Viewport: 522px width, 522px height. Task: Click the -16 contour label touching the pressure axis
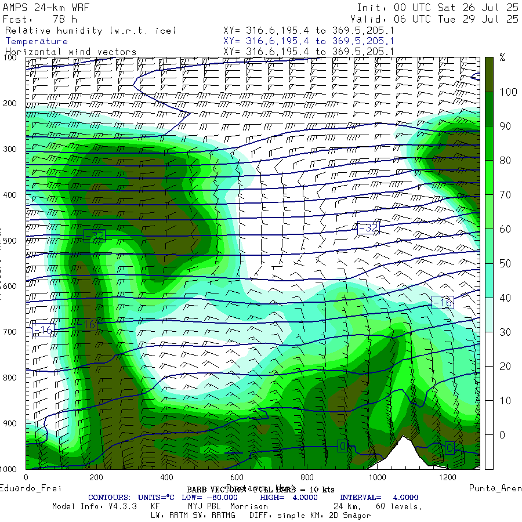tap(43, 329)
